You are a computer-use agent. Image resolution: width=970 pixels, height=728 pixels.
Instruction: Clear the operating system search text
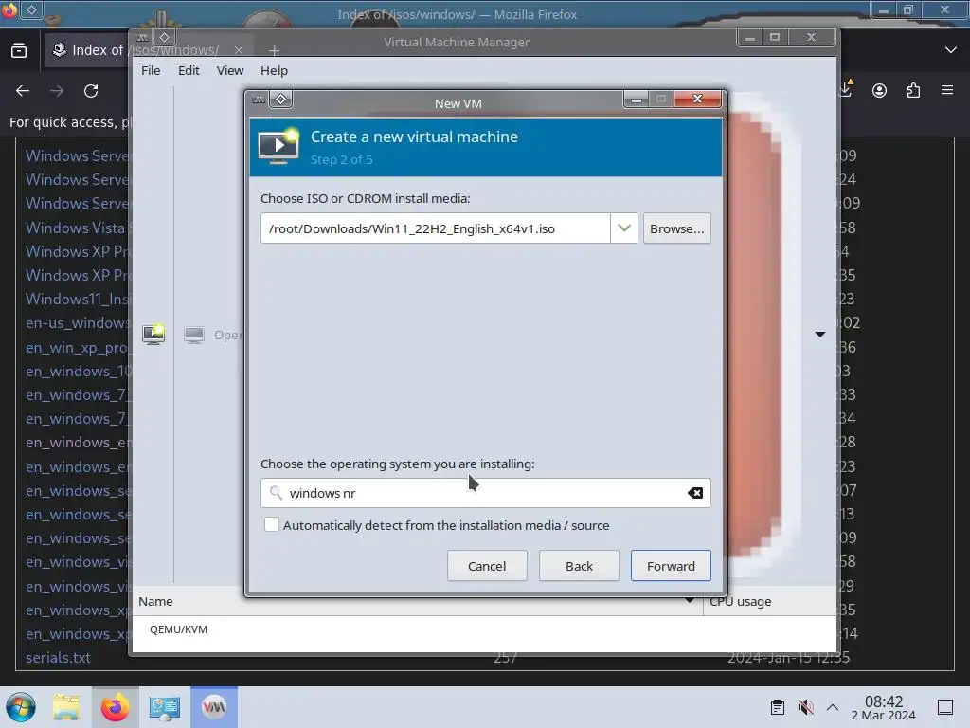(694, 493)
